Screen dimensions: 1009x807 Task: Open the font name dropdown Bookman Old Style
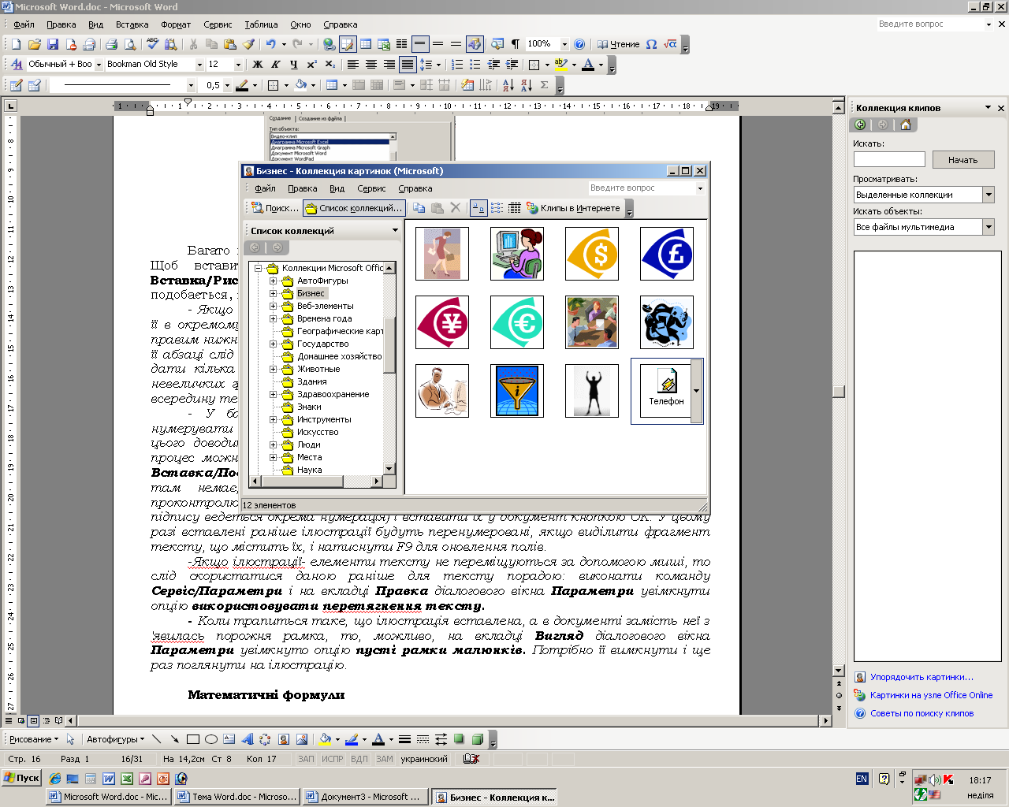coord(199,65)
